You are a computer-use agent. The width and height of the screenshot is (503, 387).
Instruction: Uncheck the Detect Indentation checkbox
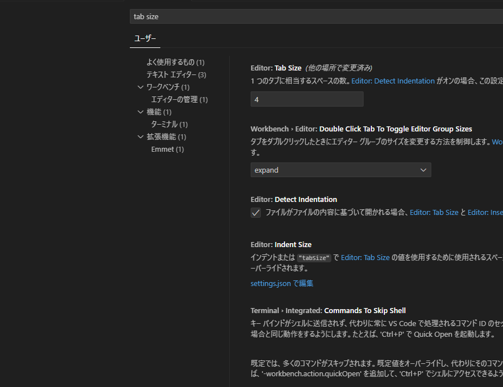[x=256, y=213]
